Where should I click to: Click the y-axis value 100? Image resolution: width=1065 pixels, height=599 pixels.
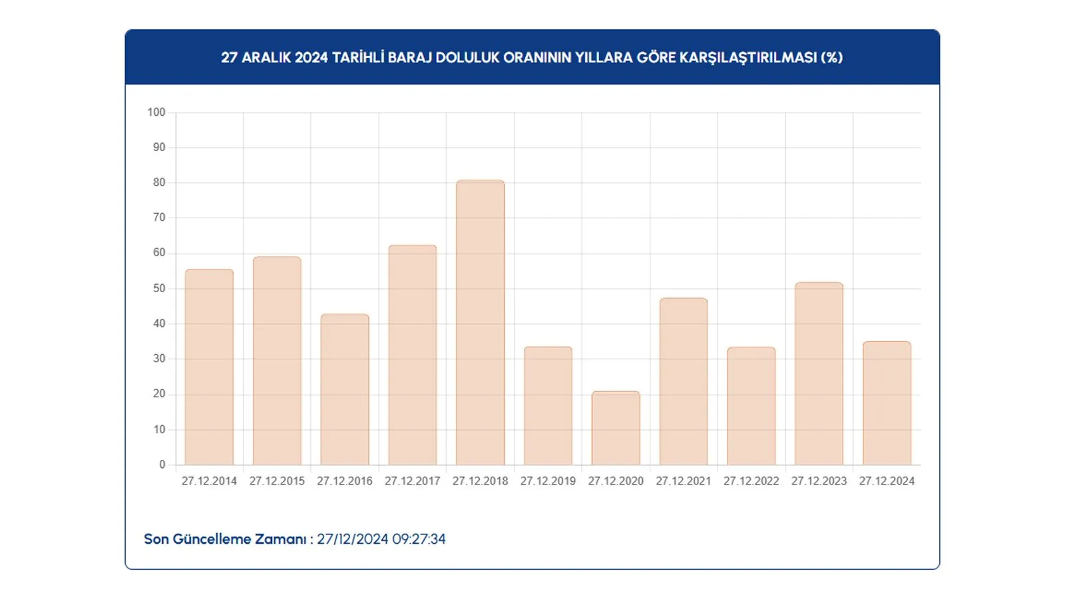(x=156, y=112)
